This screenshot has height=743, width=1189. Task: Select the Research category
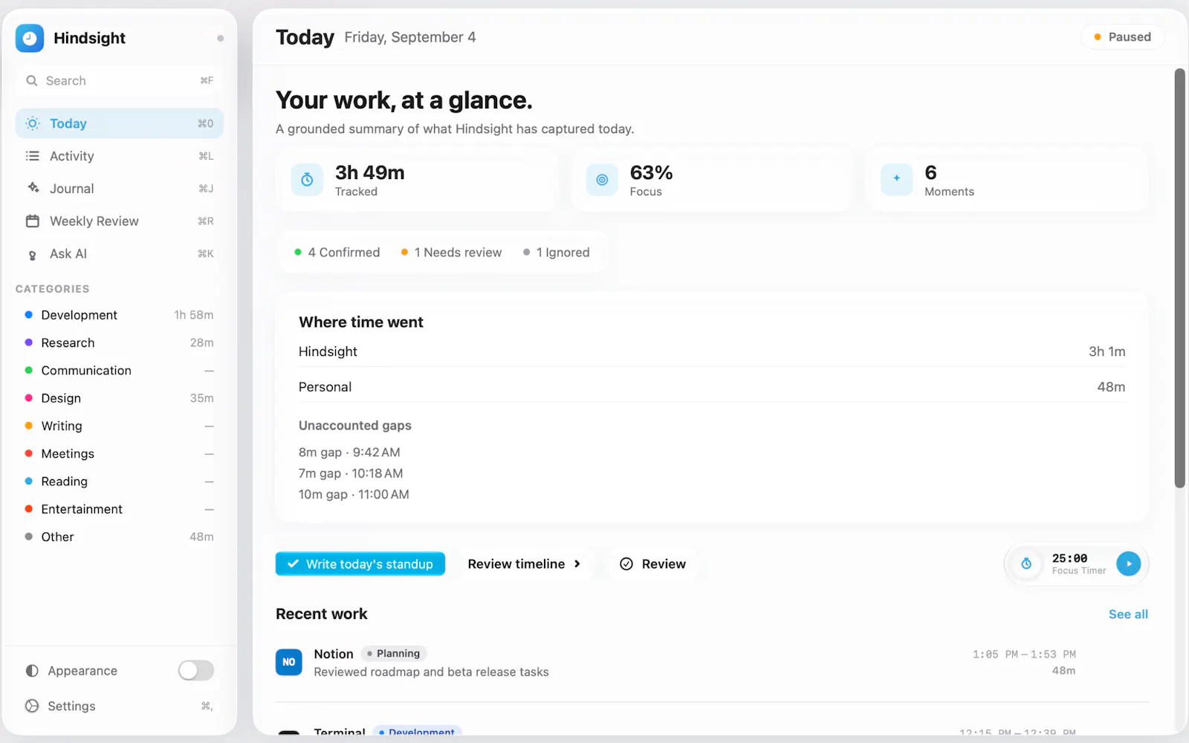[x=120, y=343]
